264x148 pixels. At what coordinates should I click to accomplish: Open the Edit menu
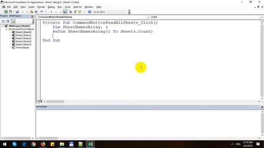tap(16, 7)
